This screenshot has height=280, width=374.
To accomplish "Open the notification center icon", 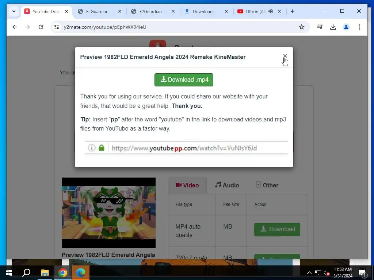I will [362, 273].
